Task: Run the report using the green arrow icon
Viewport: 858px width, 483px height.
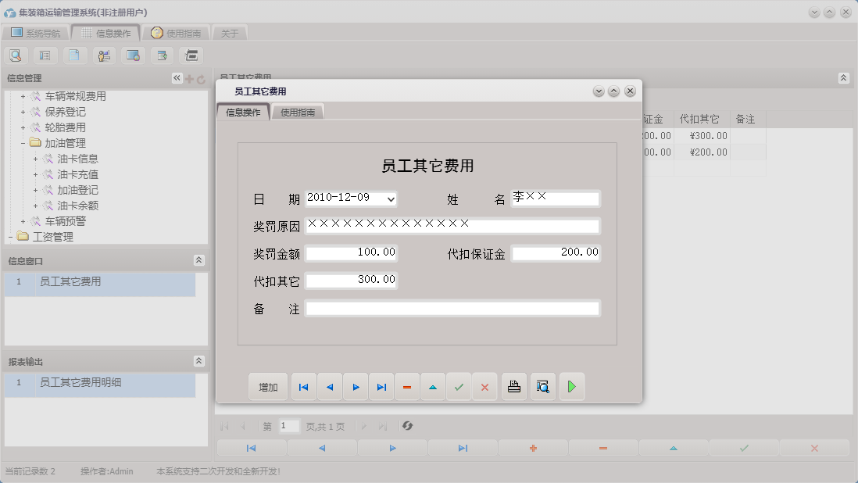Action: point(571,386)
